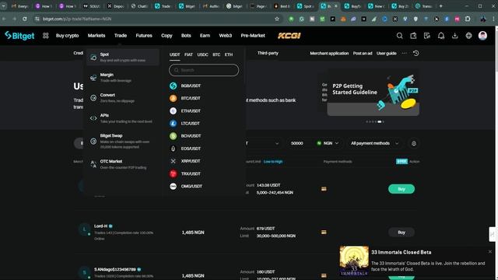This screenshot has width=498, height=280.
Task: Open the user profile avatar
Action: 482,36
